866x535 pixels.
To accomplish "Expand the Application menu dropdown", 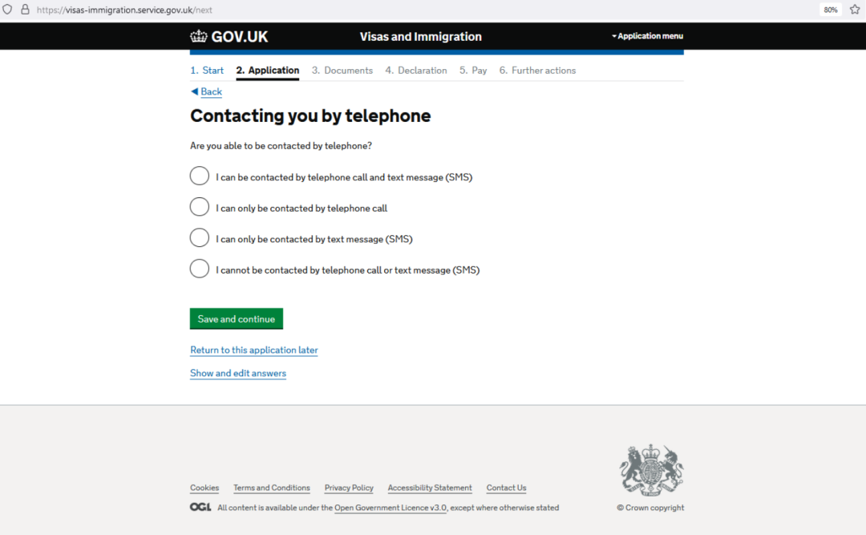I will point(647,36).
